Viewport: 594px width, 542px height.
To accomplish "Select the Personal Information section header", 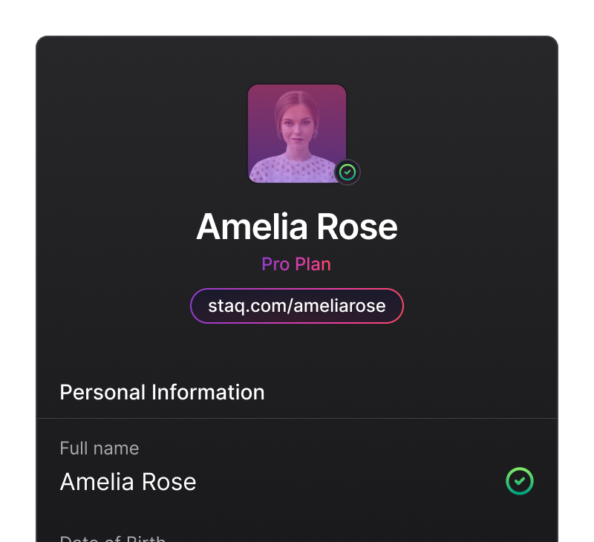I will click(162, 392).
